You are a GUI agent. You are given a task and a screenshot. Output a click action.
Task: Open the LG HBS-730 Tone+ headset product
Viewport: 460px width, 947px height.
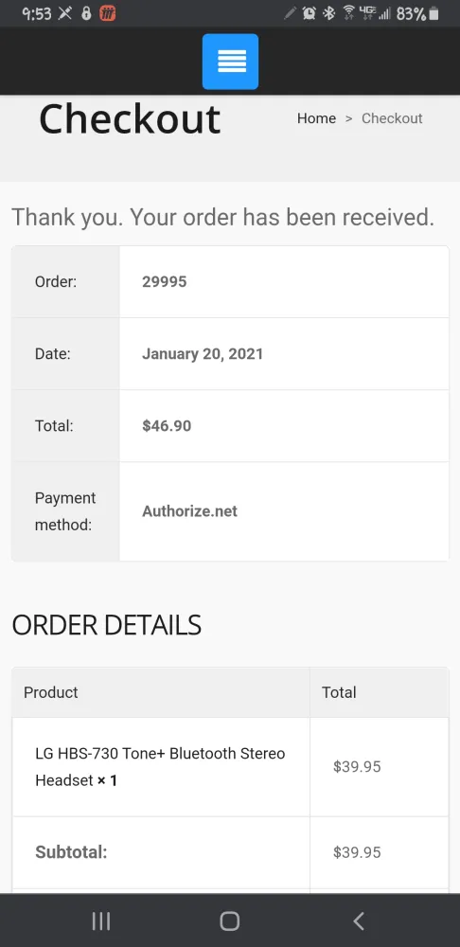click(160, 767)
